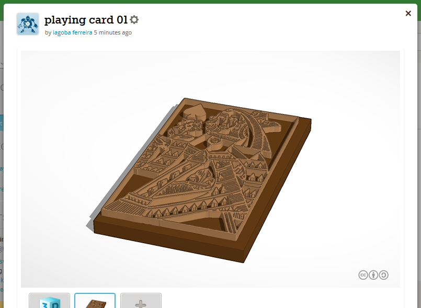Open the settings gear beside the title
Screen dimensions: 421x308
(134, 19)
